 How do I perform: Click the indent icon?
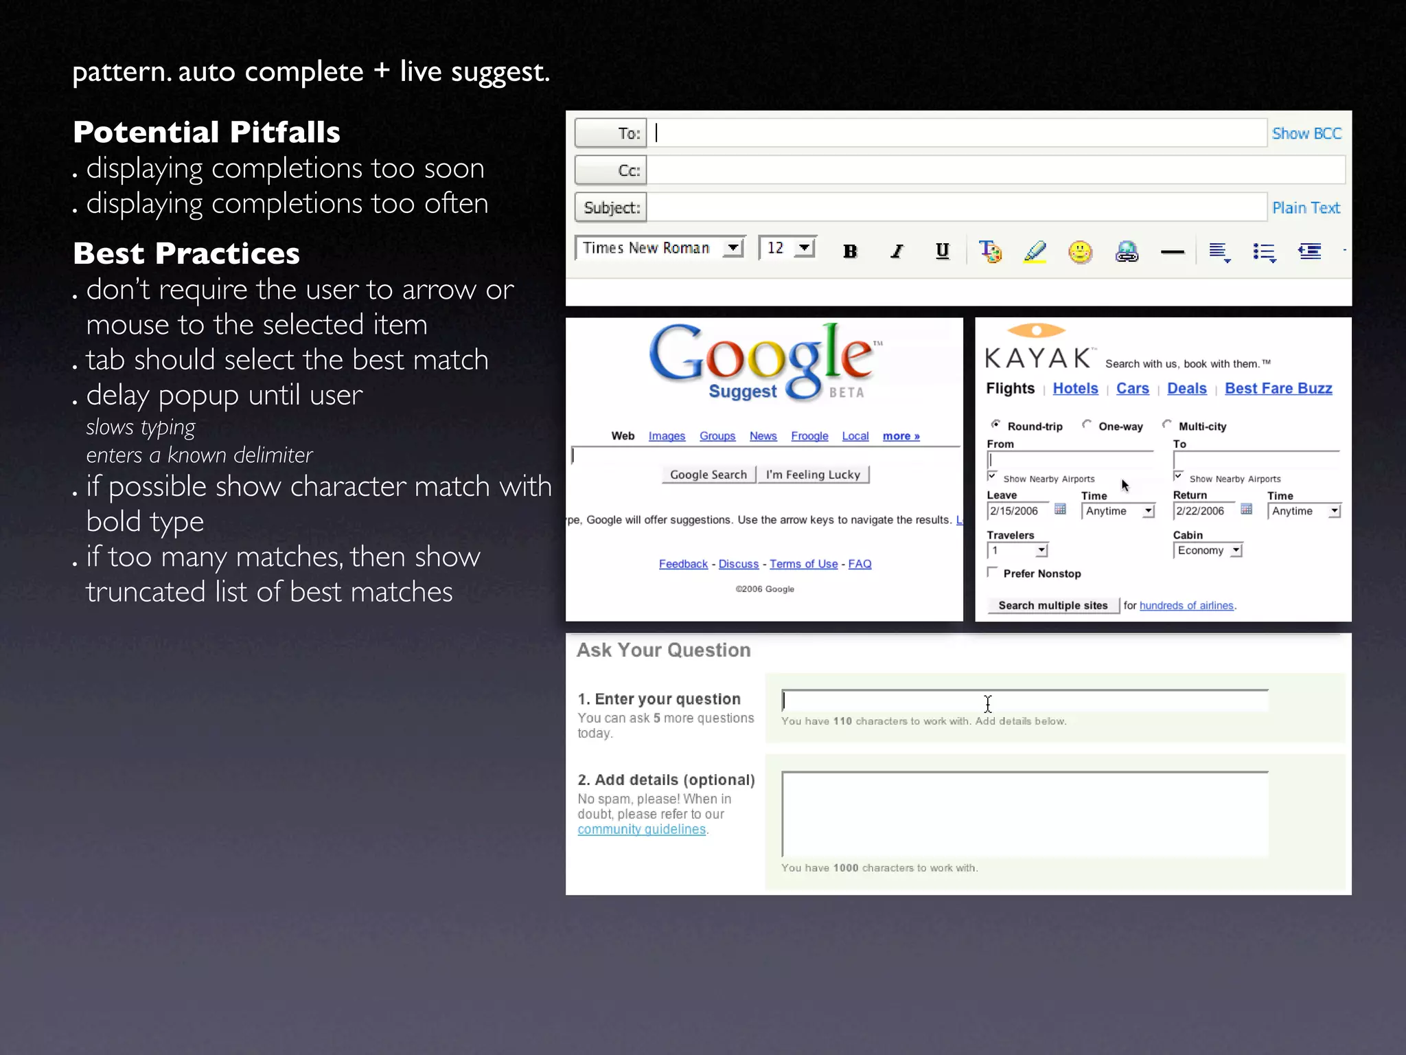(1310, 251)
